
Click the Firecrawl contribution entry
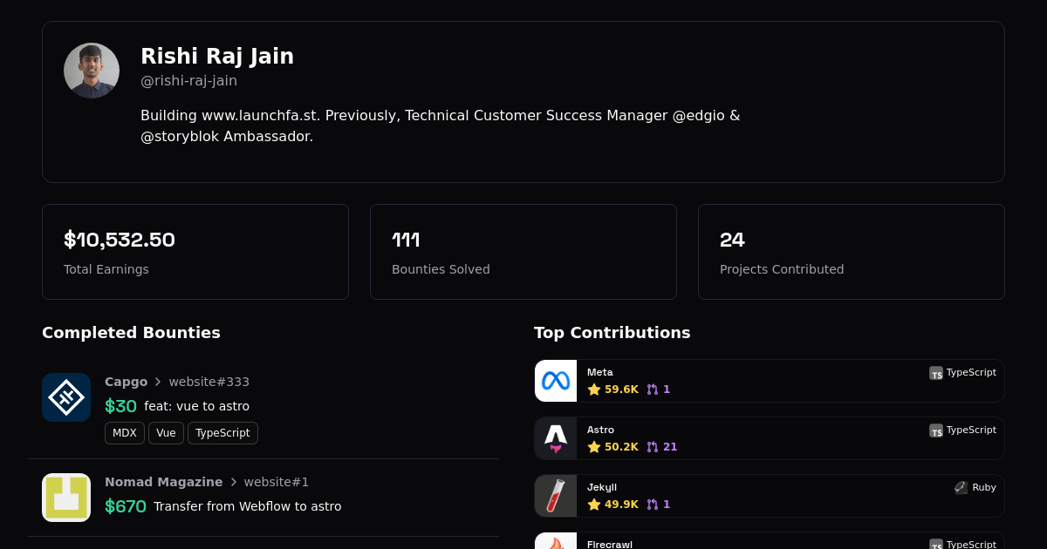[x=769, y=541]
